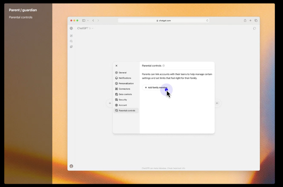The image size is (283, 187).
Task: Open Connectors settings section
Action: [126, 89]
